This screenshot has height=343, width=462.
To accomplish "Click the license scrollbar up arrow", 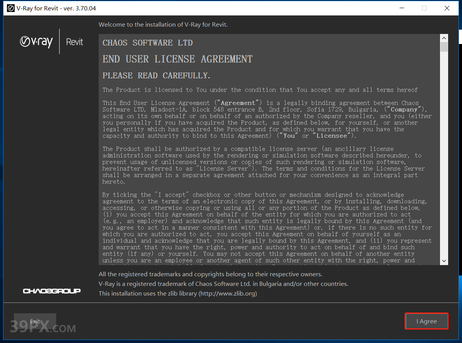I will pos(444,38).
